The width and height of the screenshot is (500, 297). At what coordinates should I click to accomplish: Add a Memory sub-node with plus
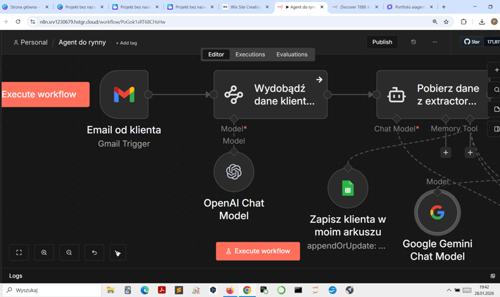tap(446, 153)
